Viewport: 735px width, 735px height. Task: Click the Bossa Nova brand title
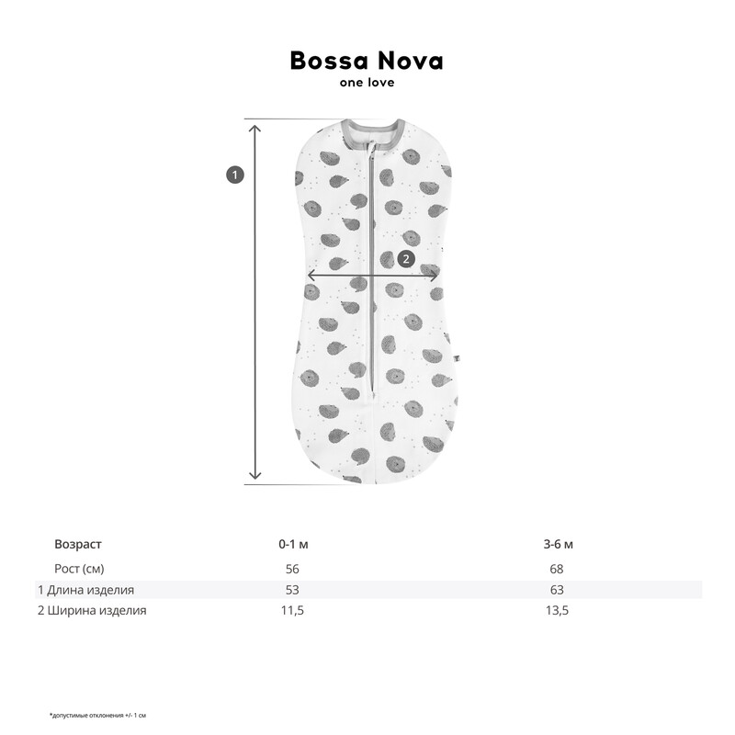[367, 61]
